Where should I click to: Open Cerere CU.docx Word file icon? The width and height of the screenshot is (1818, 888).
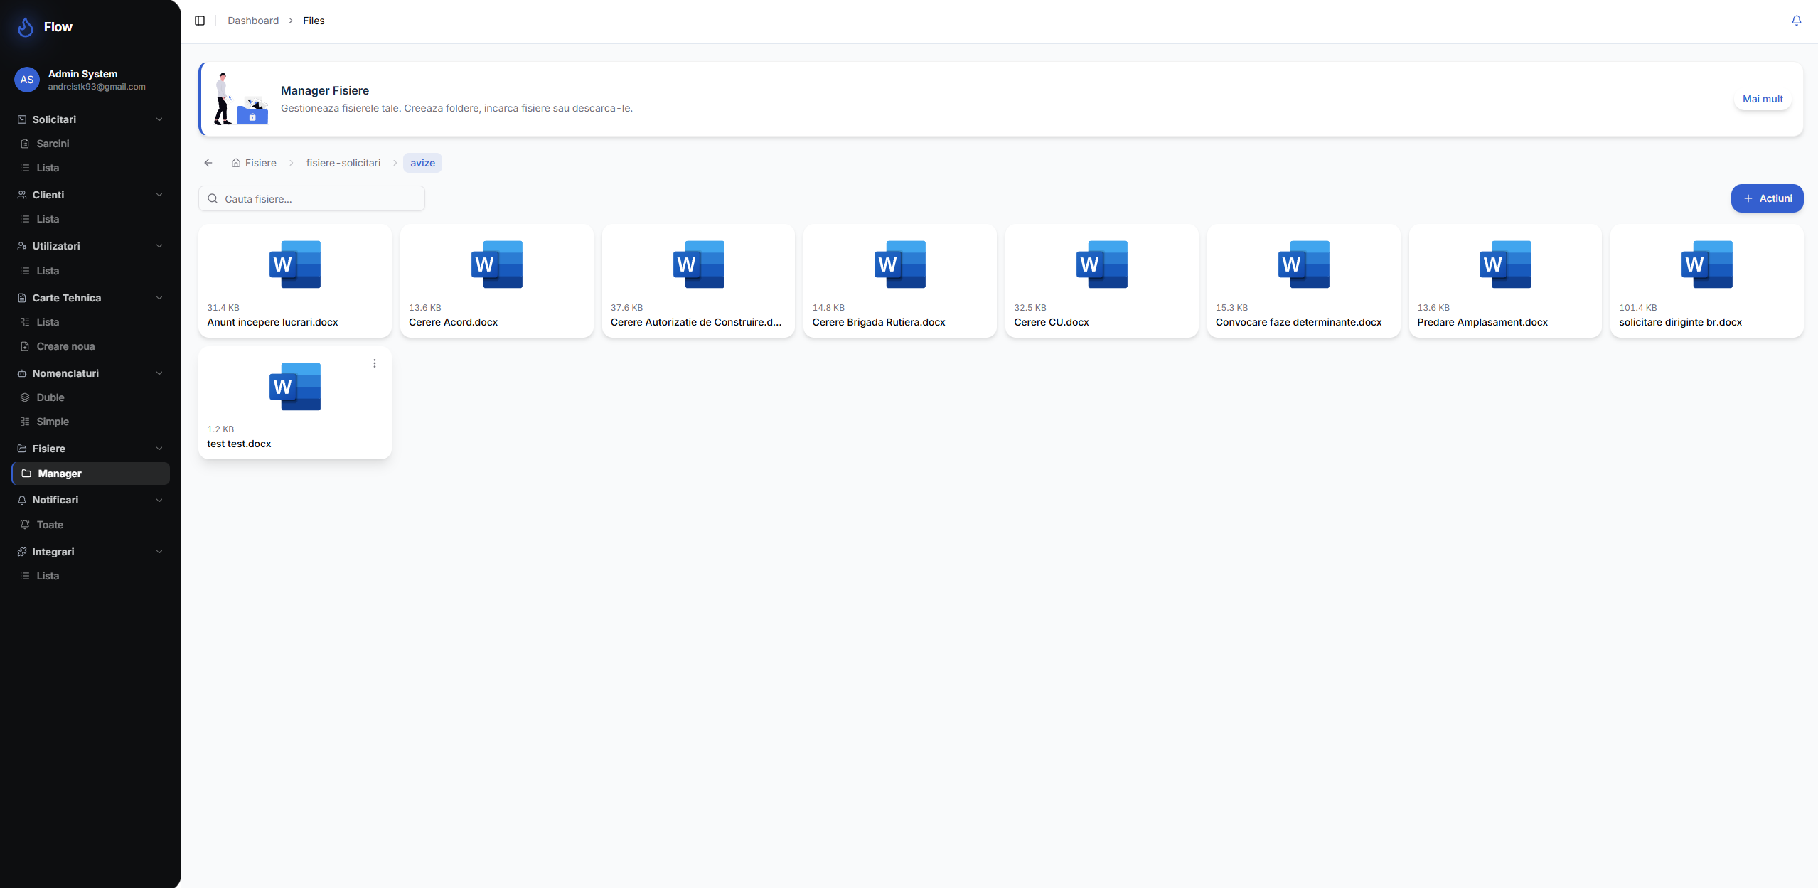point(1101,264)
